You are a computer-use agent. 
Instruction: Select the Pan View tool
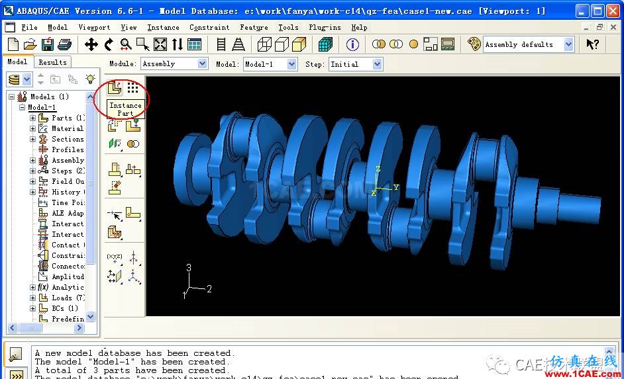pos(91,44)
